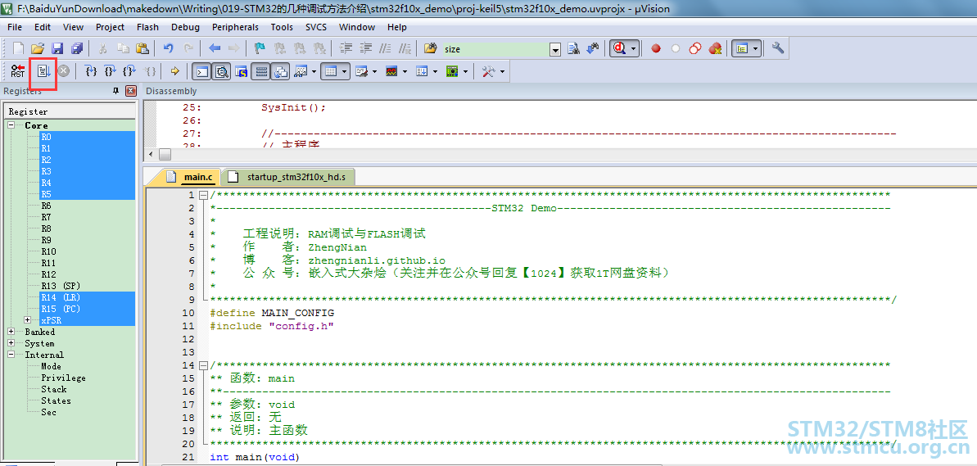This screenshot has width=977, height=466.
Task: Toggle the Call Stack window
Action: 280,71
